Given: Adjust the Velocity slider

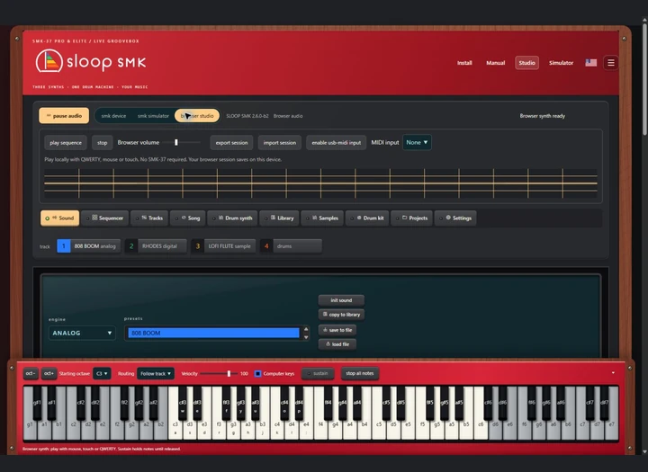Looking at the screenshot, I should point(219,373).
